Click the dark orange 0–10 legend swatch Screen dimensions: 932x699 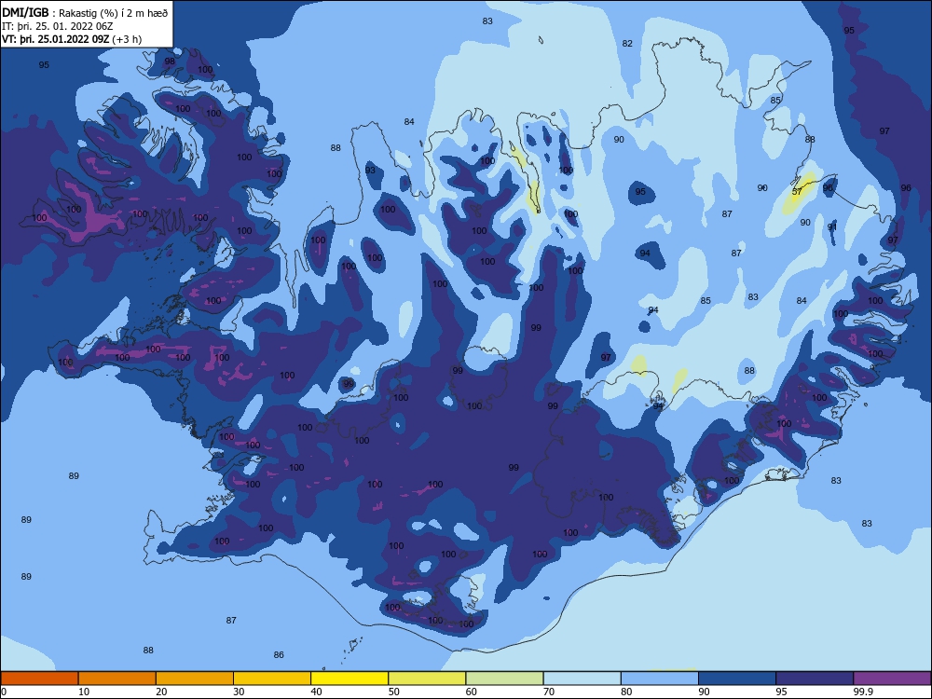[x=39, y=678]
